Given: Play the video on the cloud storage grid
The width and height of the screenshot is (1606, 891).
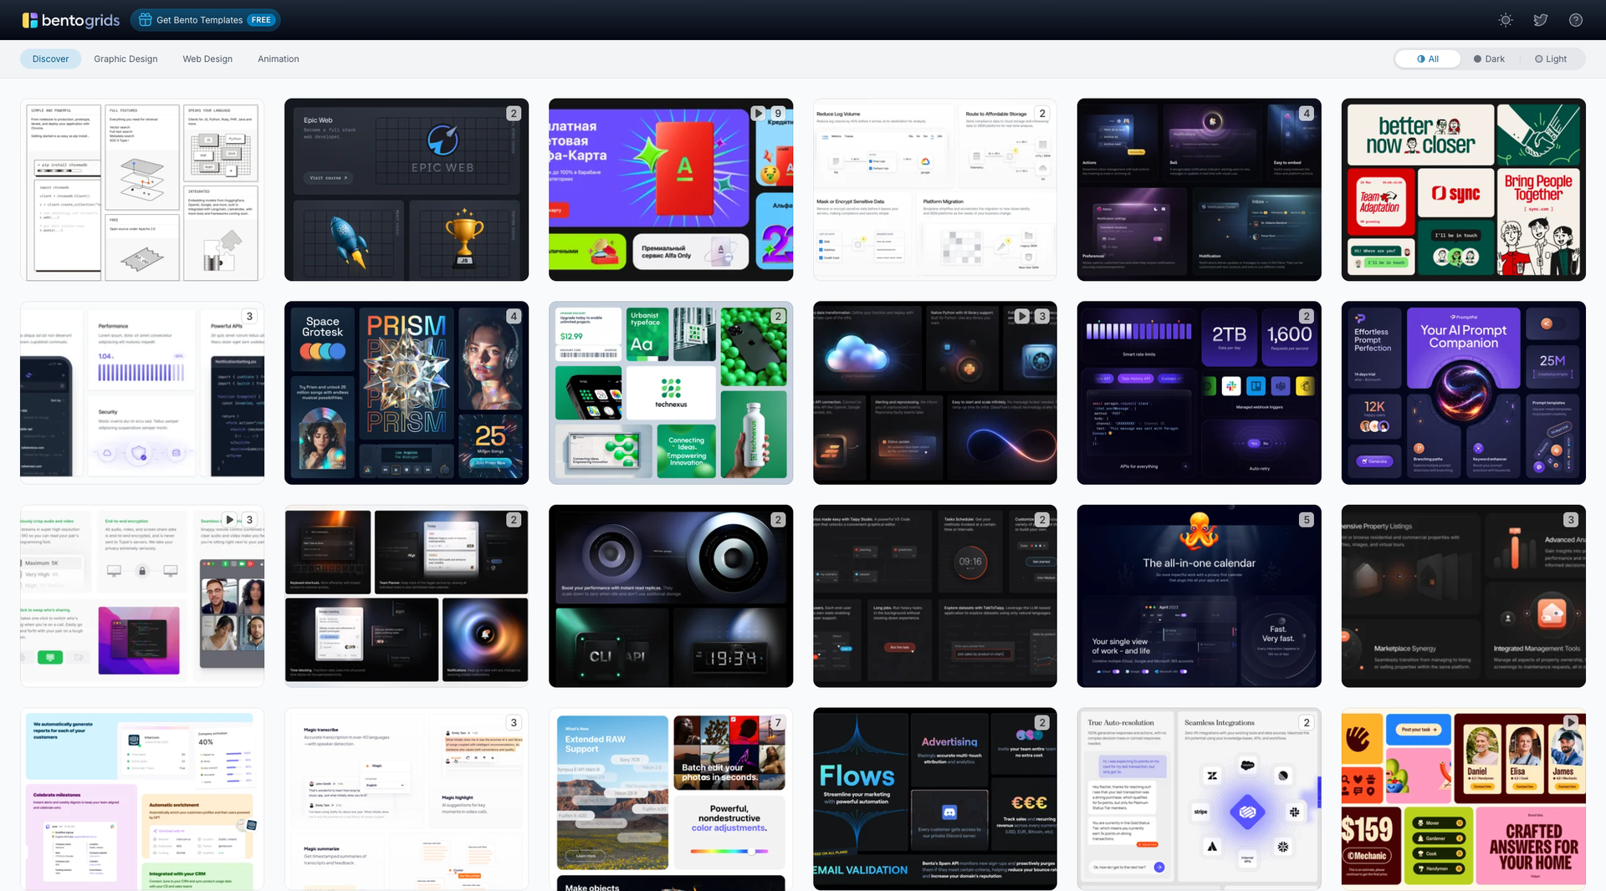Looking at the screenshot, I should pyautogui.click(x=1022, y=316).
